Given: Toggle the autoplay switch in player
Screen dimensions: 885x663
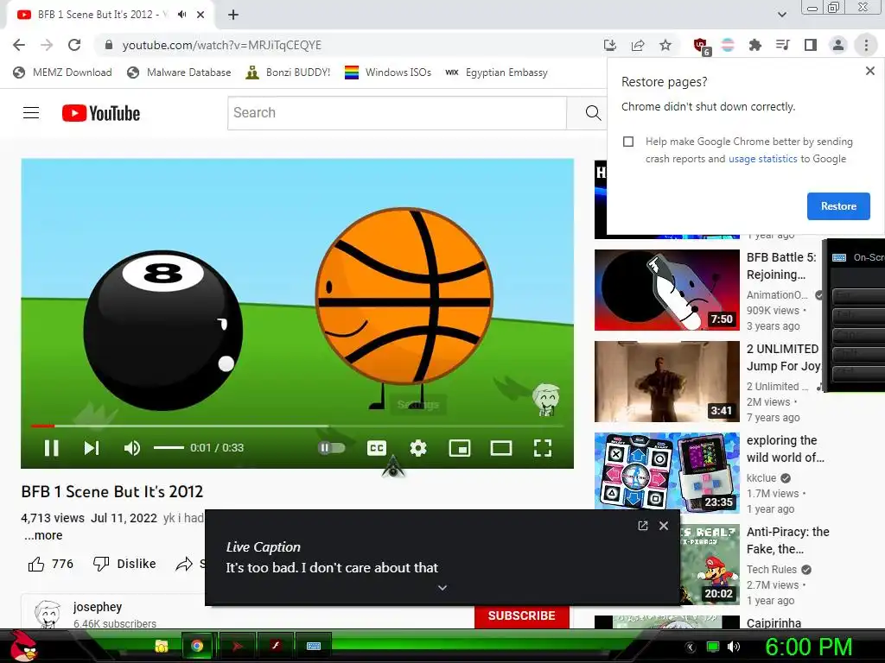Looking at the screenshot, I should 331,448.
